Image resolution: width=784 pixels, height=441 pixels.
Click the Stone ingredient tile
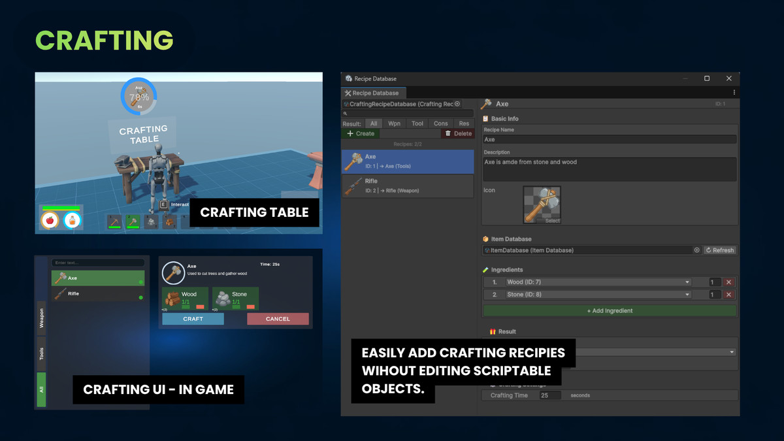(x=235, y=299)
